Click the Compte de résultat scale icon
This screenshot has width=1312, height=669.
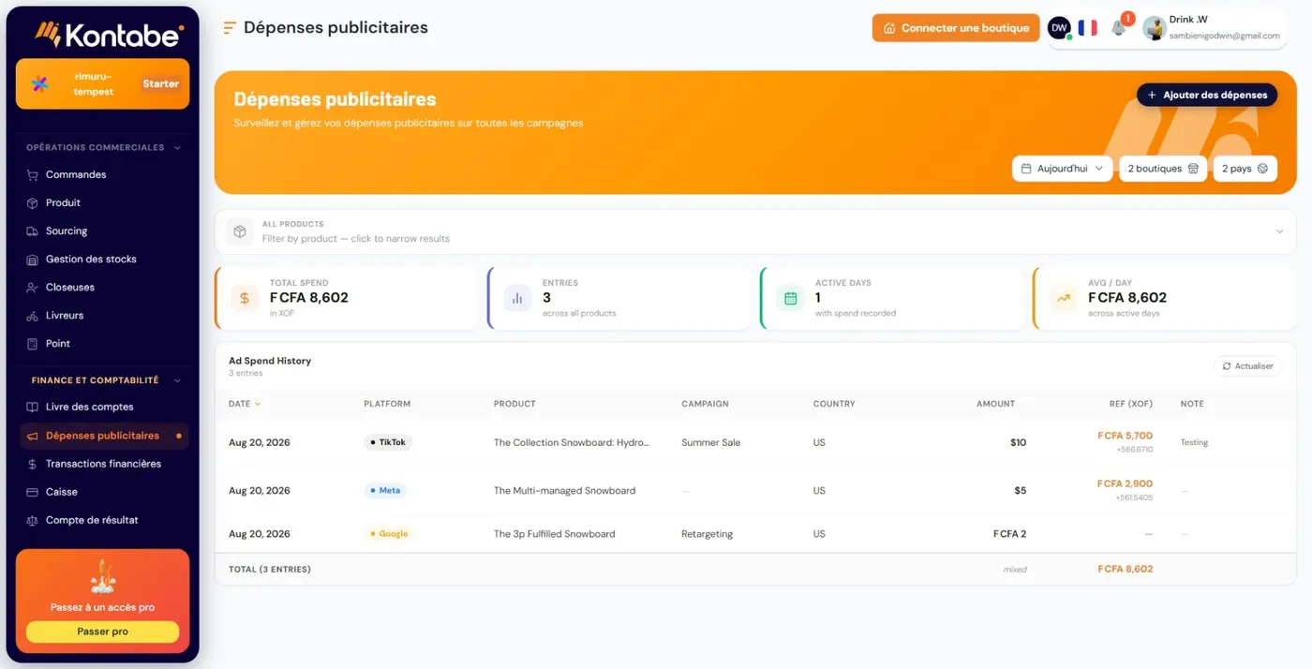tap(33, 520)
